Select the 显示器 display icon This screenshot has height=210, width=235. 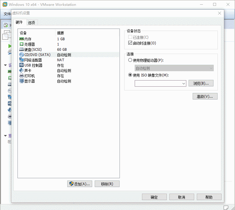click(x=22, y=81)
